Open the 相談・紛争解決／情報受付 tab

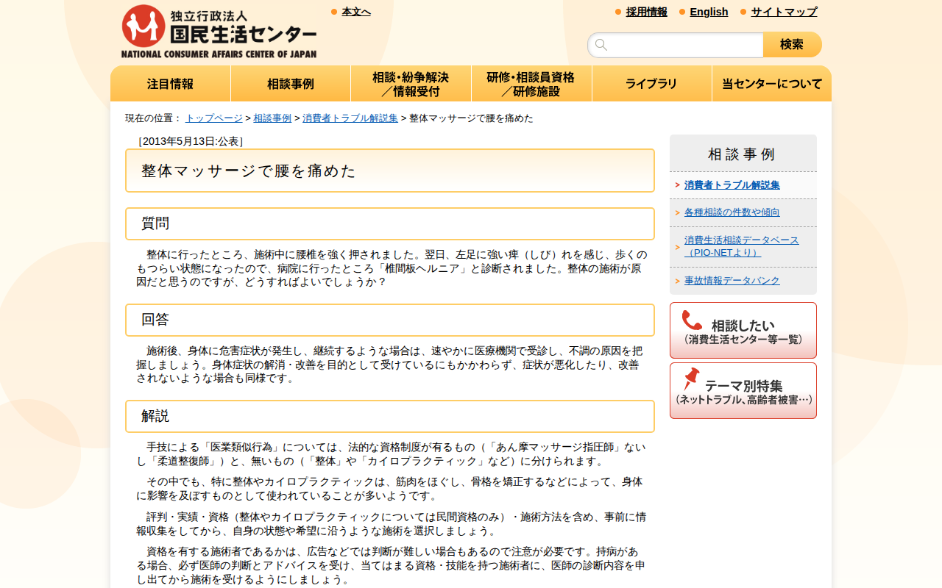tap(411, 84)
